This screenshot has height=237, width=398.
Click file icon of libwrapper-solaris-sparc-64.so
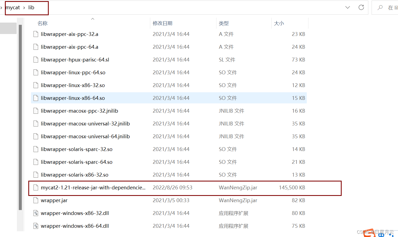tap(36, 162)
